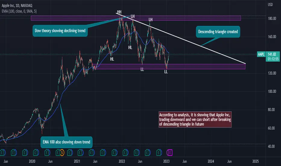Open the earnings marker right of 2021 label
Screen dimensions: 281x166
pyautogui.click(x=80, y=153)
